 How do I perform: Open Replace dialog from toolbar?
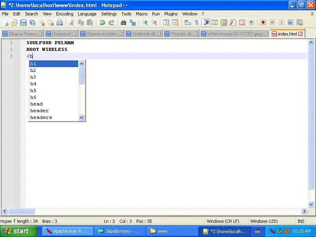point(133,23)
